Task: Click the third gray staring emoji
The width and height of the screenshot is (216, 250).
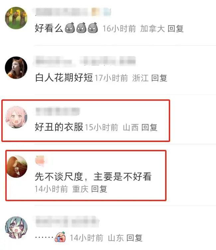Action: (x=93, y=28)
